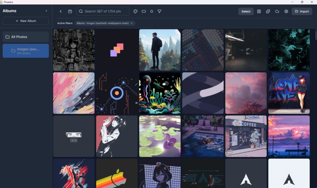Open the rainbow Apple logo wallpaper

click(x=117, y=173)
